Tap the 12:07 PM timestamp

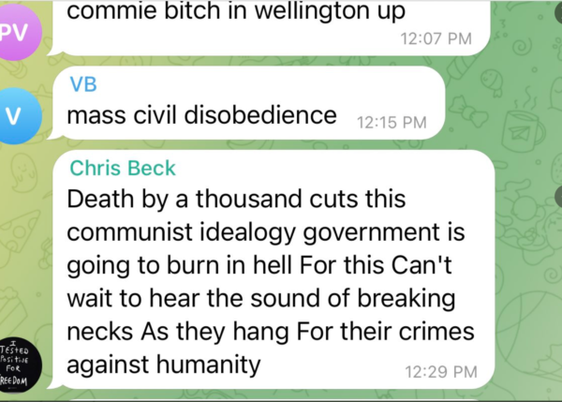(436, 38)
